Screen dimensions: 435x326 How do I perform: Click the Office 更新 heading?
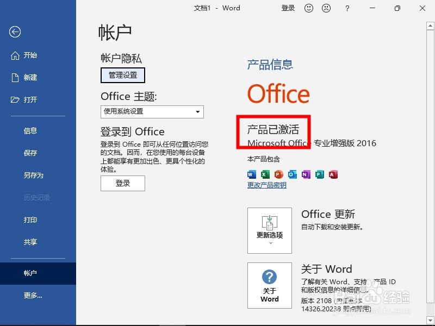point(328,214)
